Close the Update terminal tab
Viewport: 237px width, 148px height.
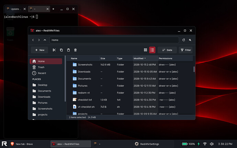coord(25,9)
